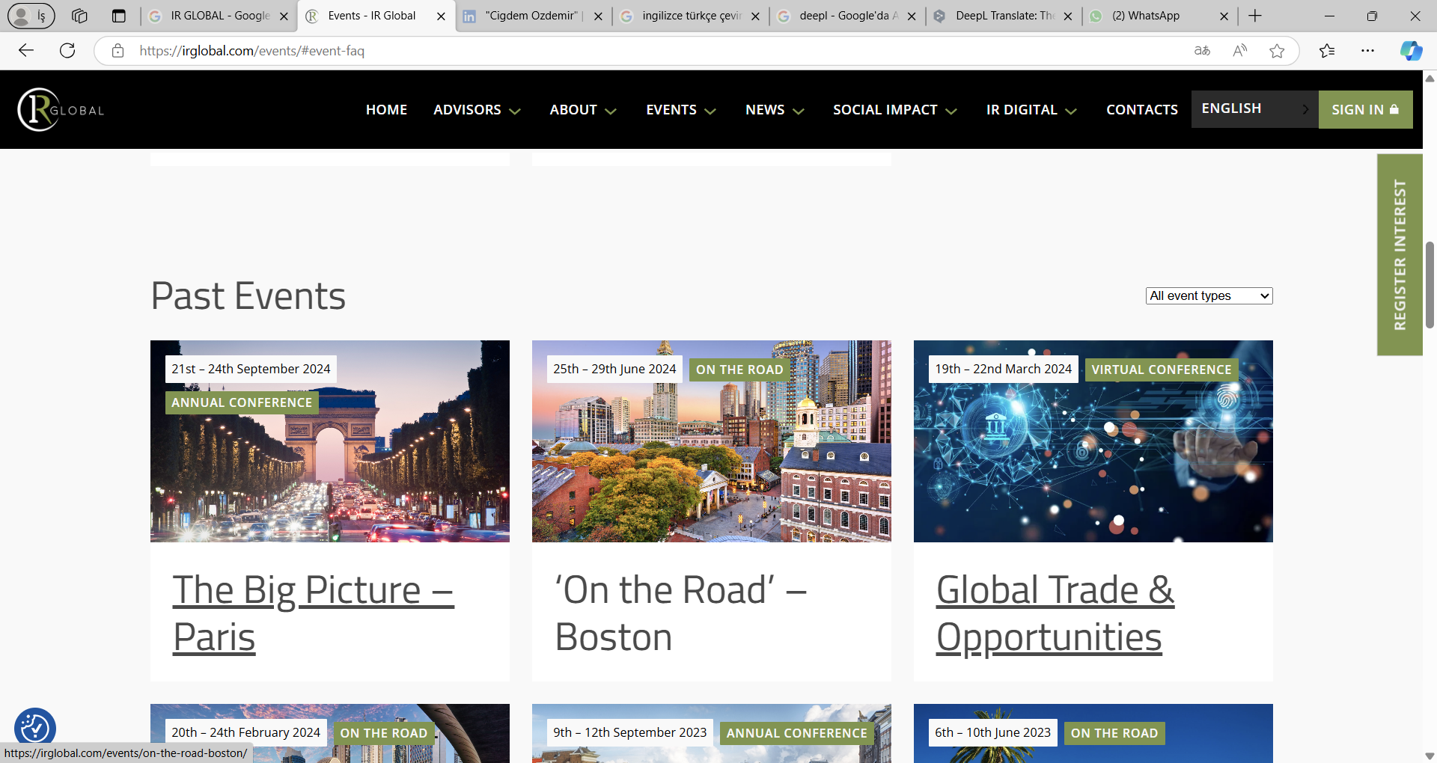This screenshot has width=1437, height=763.
Task: Launch Copilot from browser toolbar
Action: click(x=1411, y=50)
